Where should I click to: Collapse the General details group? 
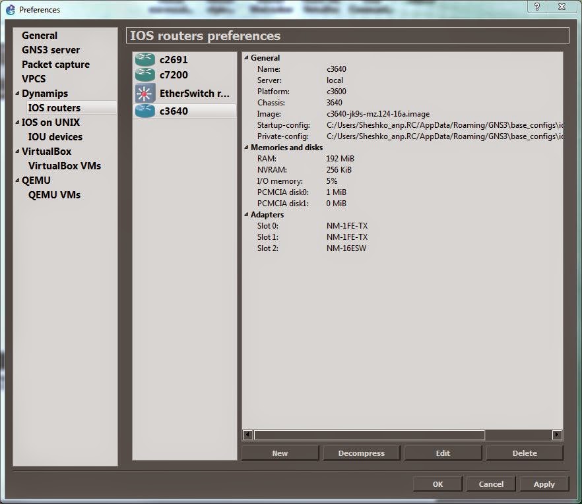point(246,58)
